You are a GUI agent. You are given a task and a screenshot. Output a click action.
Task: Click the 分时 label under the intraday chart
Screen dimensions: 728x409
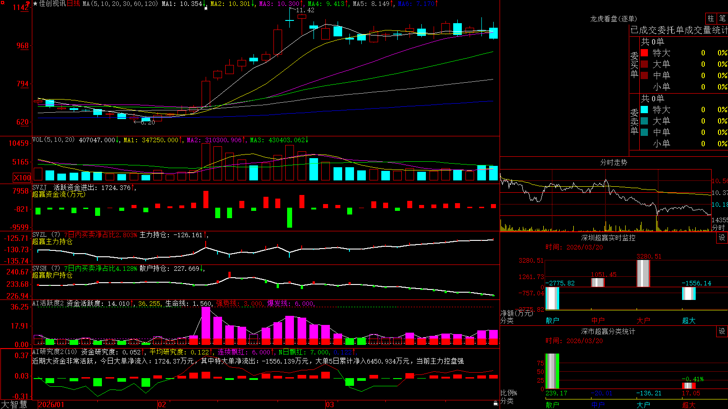click(x=718, y=228)
